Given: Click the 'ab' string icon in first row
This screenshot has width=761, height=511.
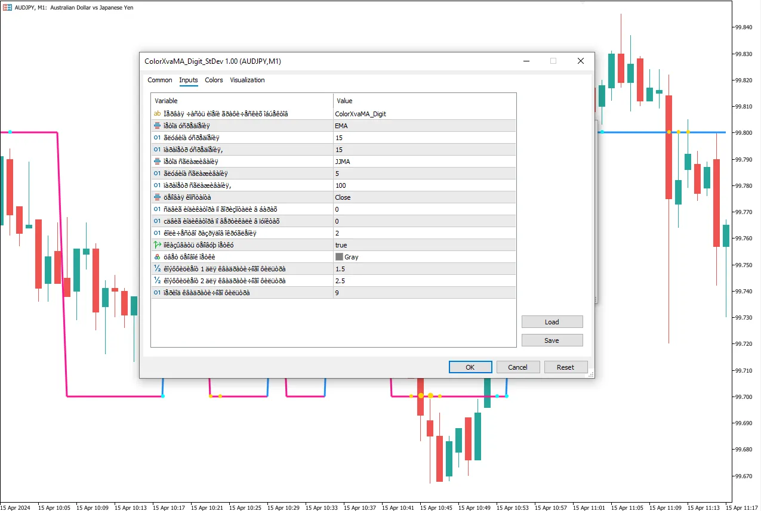Looking at the screenshot, I should (x=158, y=114).
